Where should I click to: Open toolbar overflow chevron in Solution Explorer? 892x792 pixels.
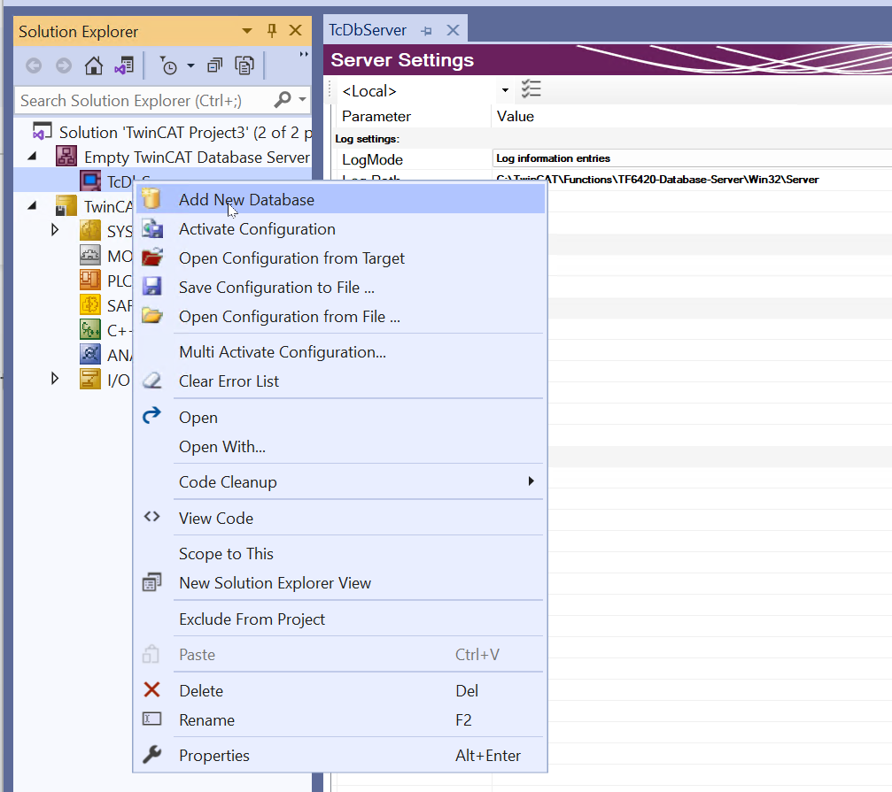click(304, 55)
